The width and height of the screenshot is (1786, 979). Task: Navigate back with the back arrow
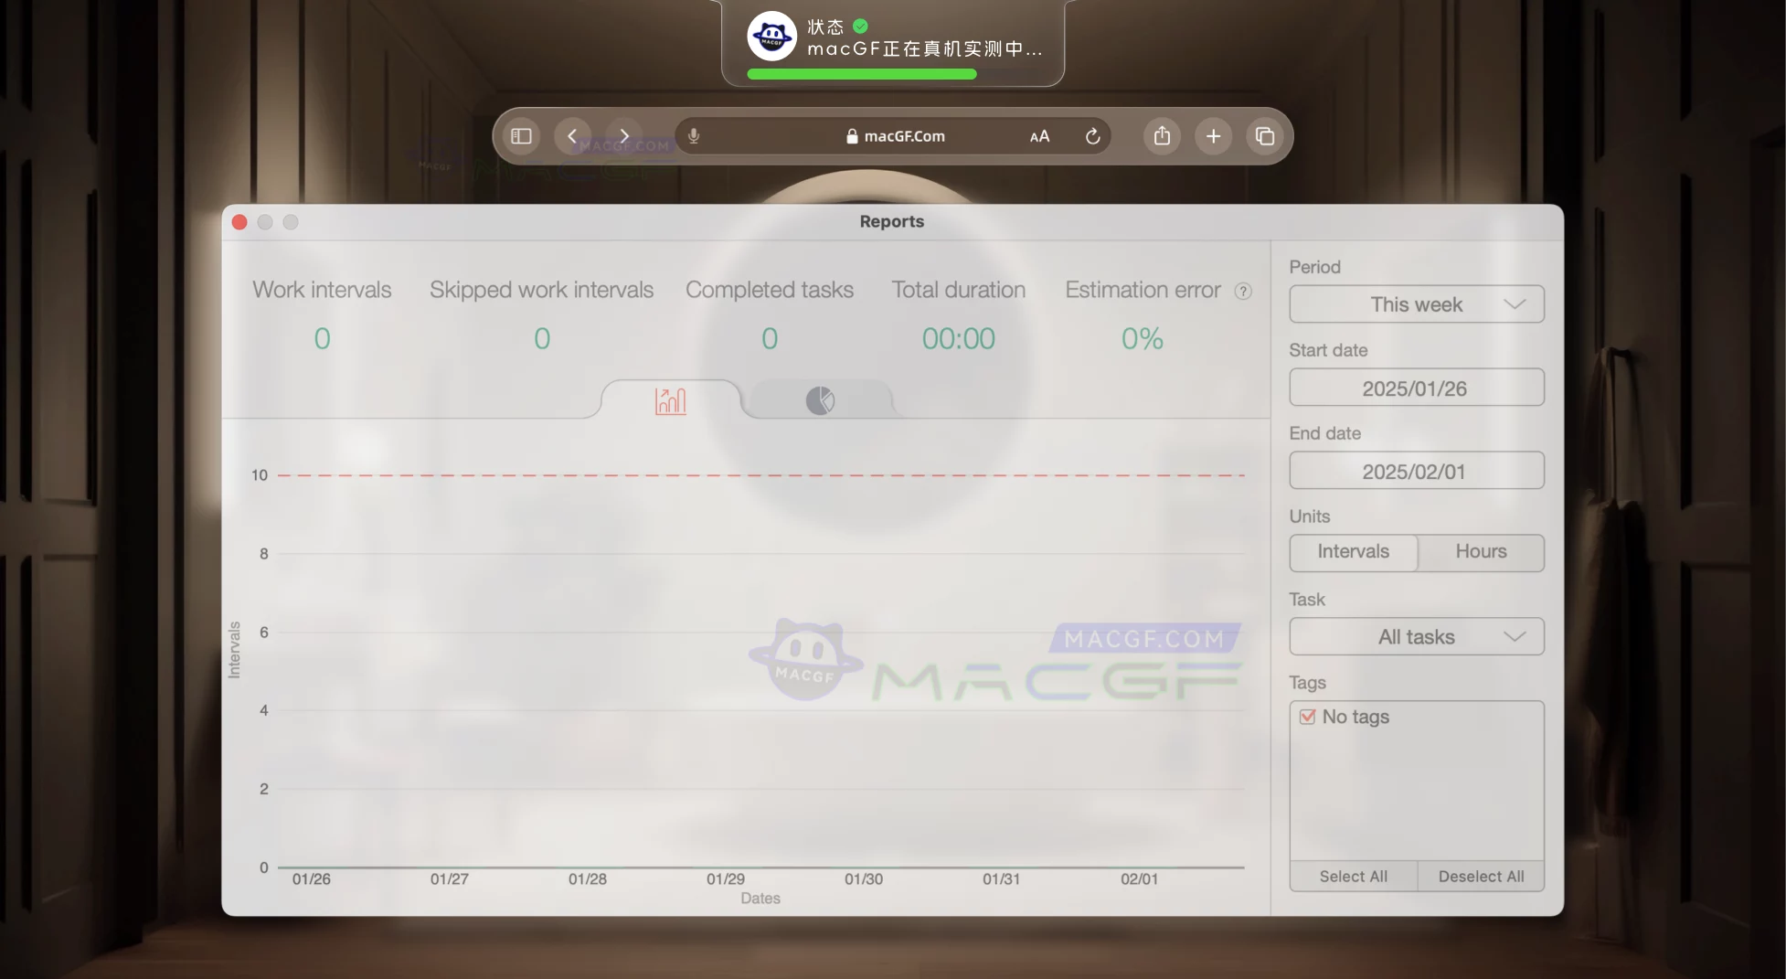573,135
